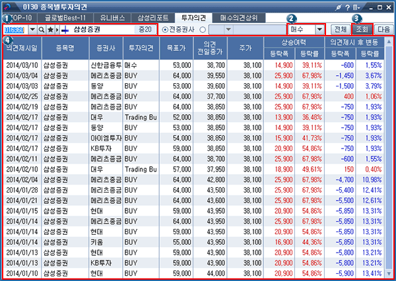
Task: Click KB투자 cell in 2014/02/17 row
Action: tap(106, 148)
